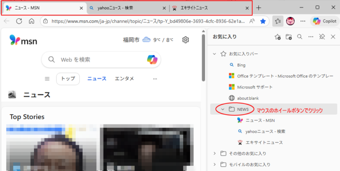This screenshot has height=171, width=340.
Task: Open Copilot from the toolbar
Action: tap(325, 21)
